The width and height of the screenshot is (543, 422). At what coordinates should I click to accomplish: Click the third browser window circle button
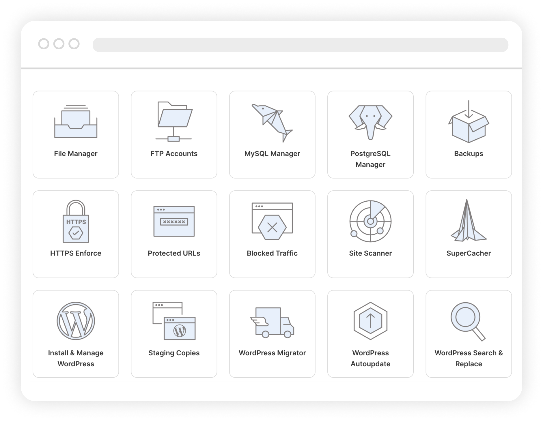74,44
